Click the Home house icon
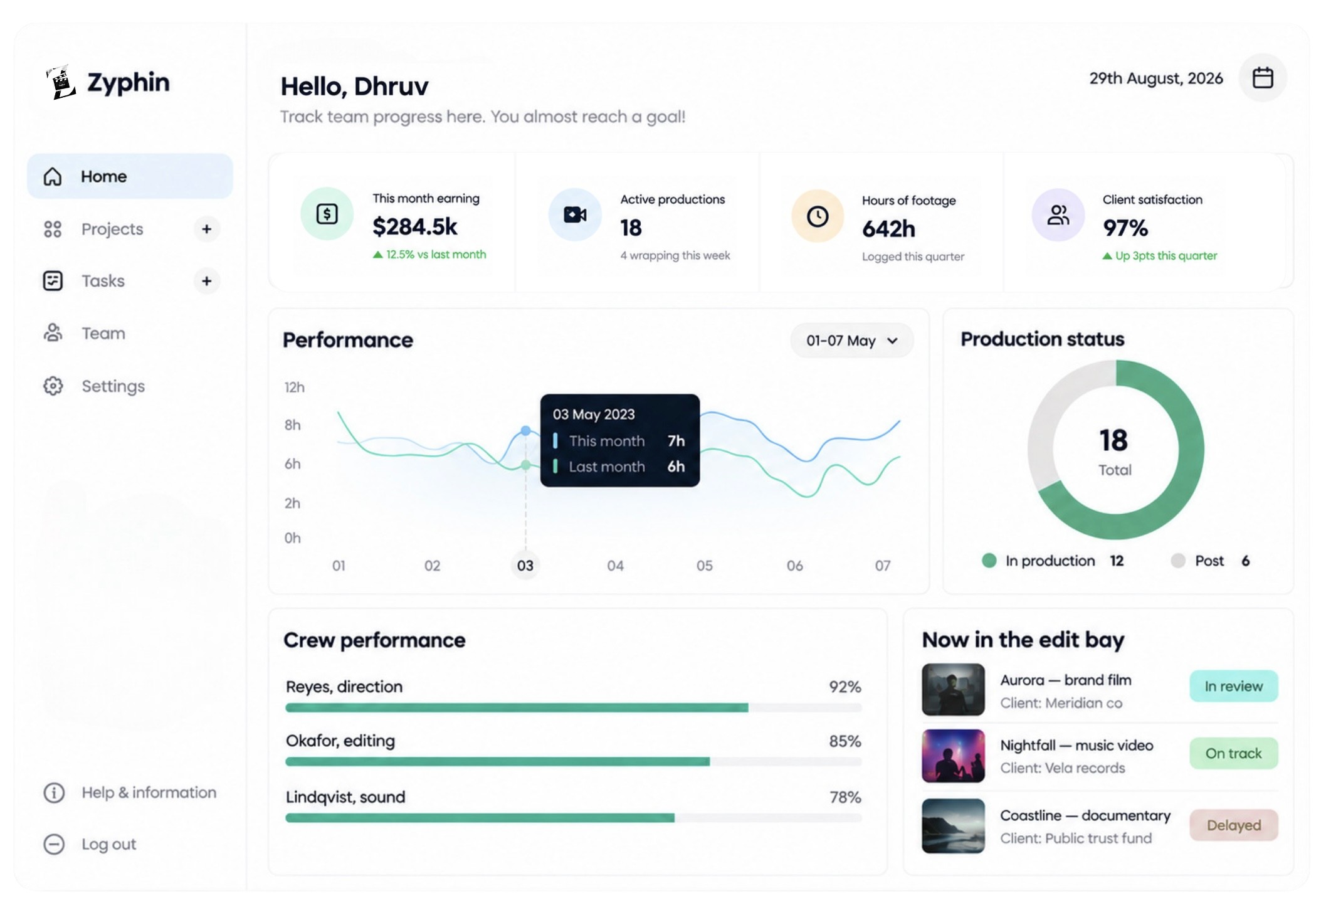The width and height of the screenshot is (1326, 903). [x=53, y=176]
